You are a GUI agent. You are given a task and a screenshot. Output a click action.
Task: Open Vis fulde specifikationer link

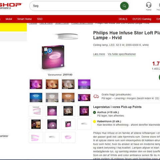[x=122, y=54]
